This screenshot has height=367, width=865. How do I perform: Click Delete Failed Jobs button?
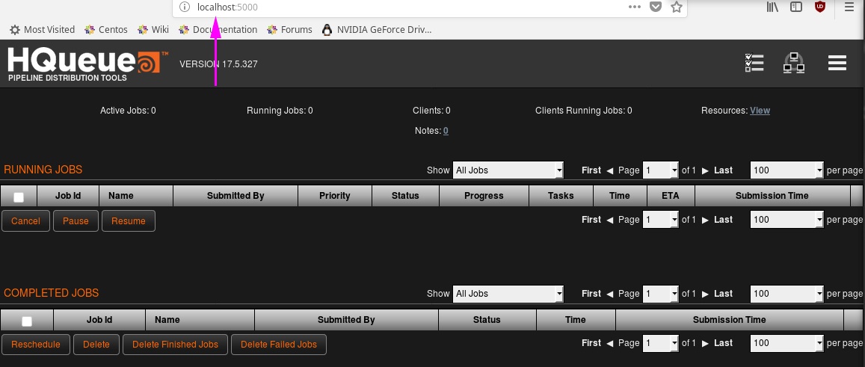[279, 345]
